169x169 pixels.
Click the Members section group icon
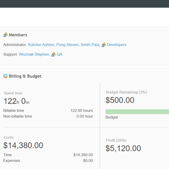[x=5, y=35]
